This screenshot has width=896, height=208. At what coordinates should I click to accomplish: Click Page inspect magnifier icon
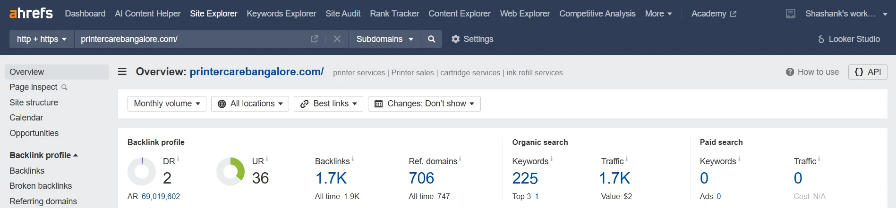(x=64, y=87)
